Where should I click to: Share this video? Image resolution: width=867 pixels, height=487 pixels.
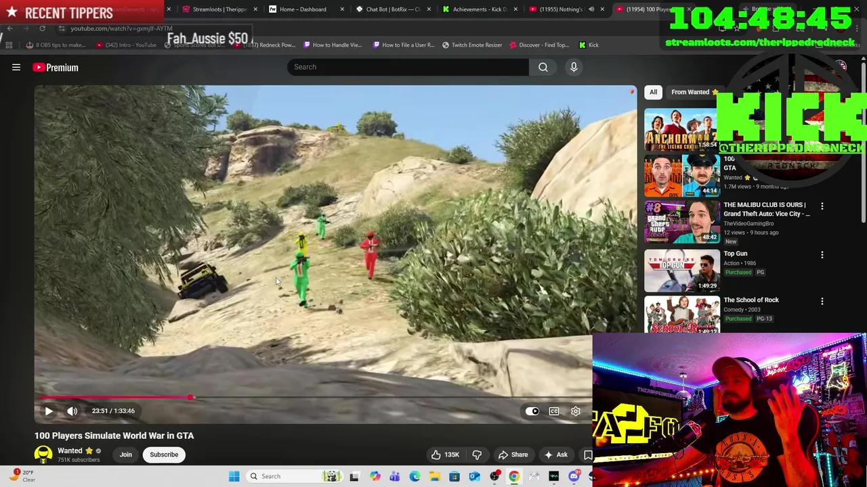click(x=513, y=455)
